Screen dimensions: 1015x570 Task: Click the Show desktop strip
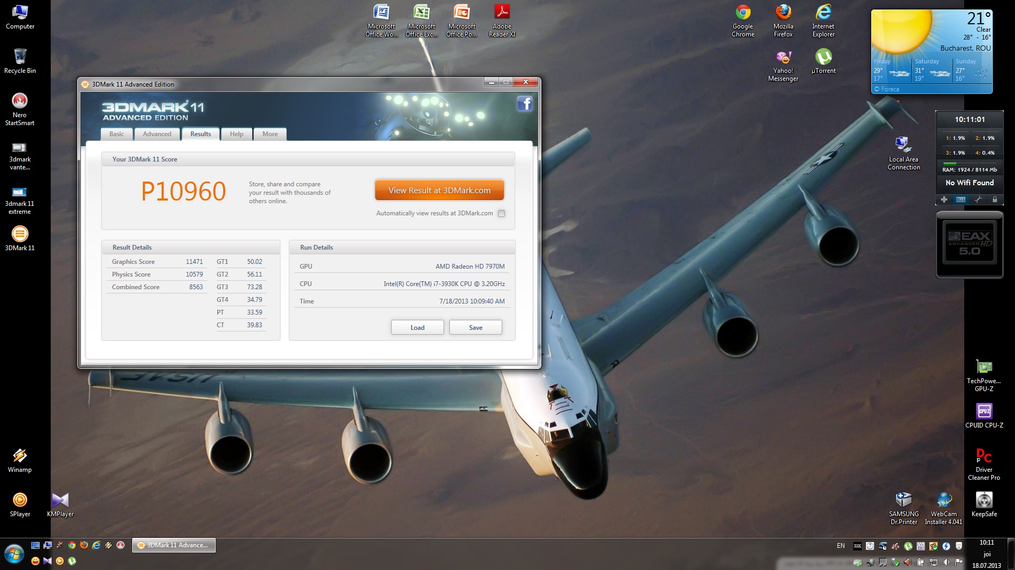(x=1011, y=554)
